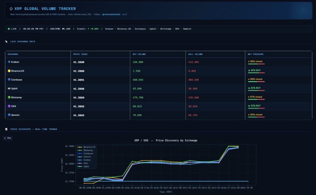This screenshot has height=195, width=316.
Task: Select Gemini price $1.3893
Action: tap(79, 115)
